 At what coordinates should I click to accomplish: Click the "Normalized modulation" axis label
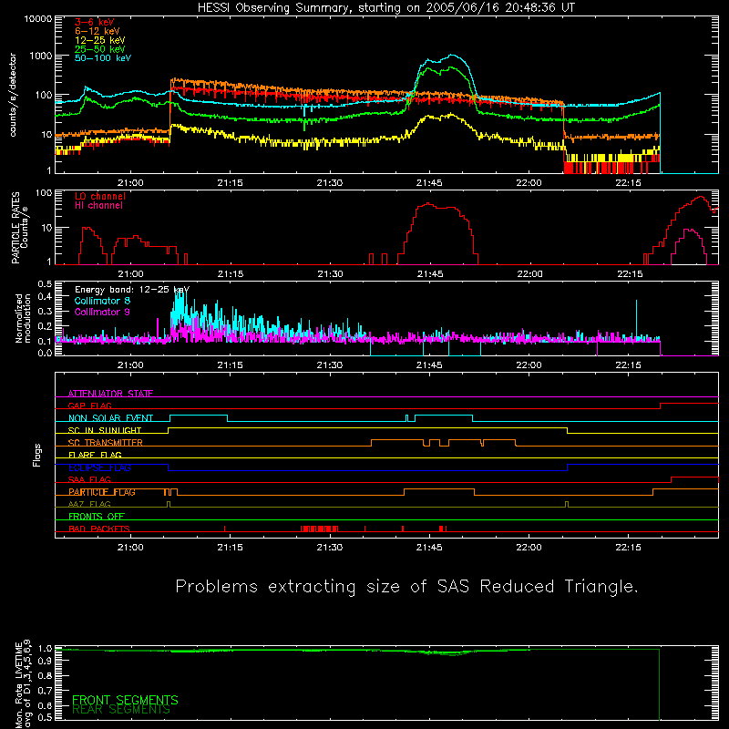click(22, 318)
